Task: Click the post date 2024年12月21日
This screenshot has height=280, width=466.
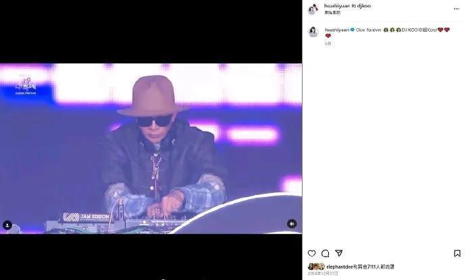Action: (323, 273)
